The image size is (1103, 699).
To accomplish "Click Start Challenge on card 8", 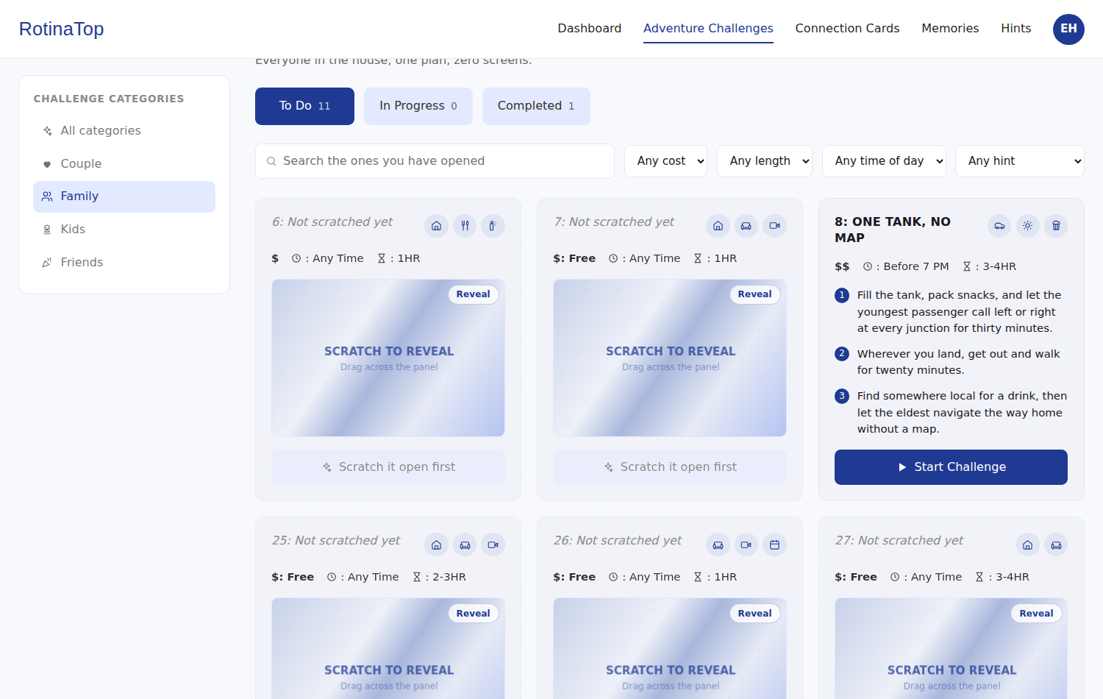I will 951,467.
